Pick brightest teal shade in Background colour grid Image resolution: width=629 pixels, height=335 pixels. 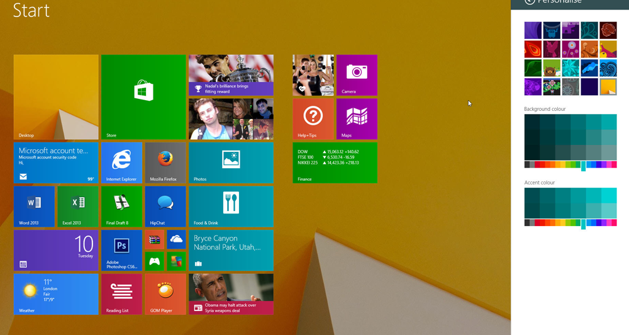coord(609,122)
